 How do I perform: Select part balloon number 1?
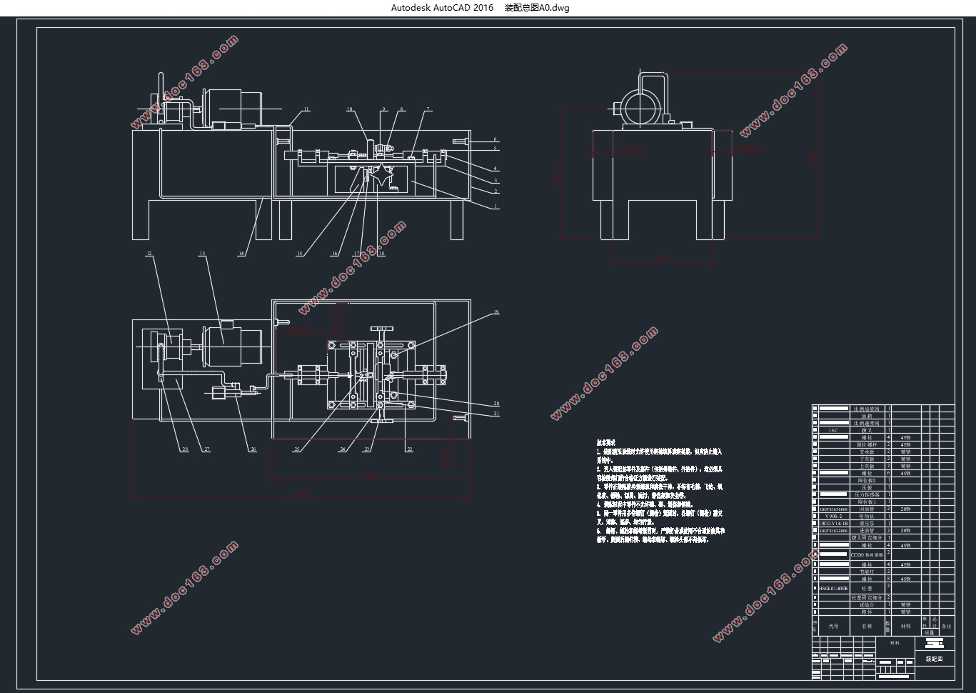(495, 206)
